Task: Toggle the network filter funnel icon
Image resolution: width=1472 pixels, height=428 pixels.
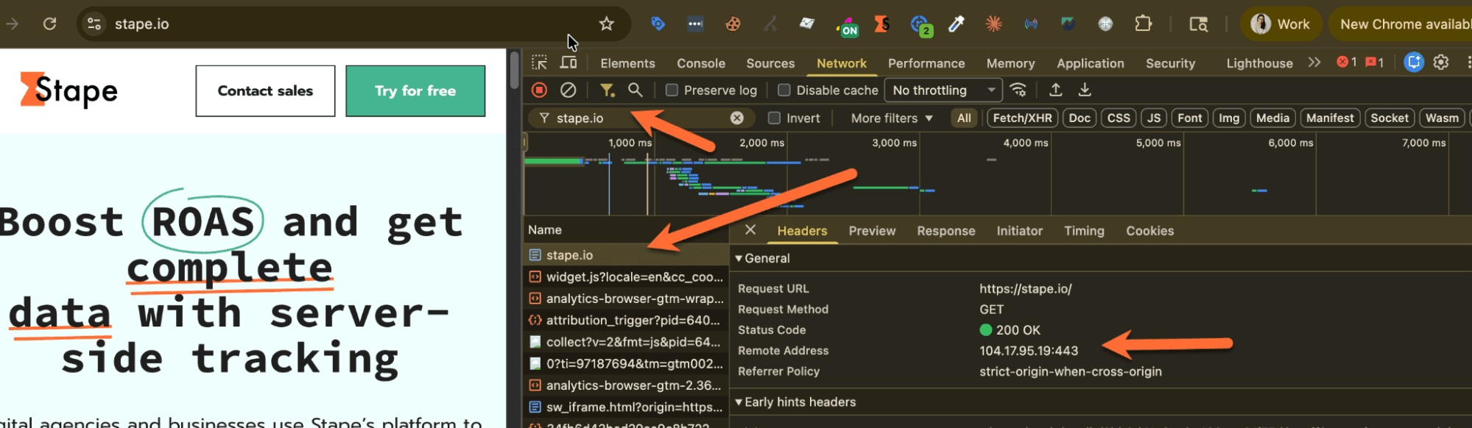Action: coord(607,90)
